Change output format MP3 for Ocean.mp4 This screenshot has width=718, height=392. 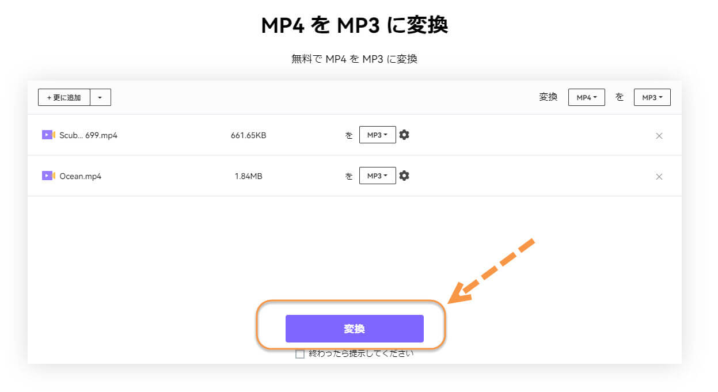[x=377, y=176]
